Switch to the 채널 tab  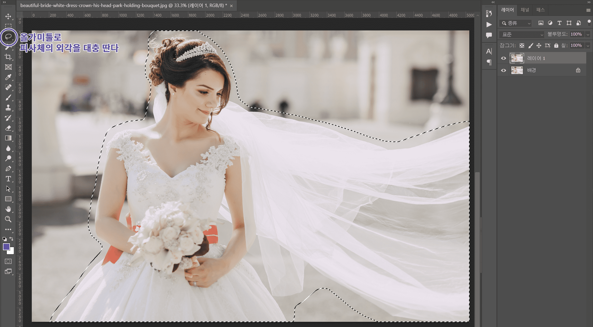tap(525, 10)
